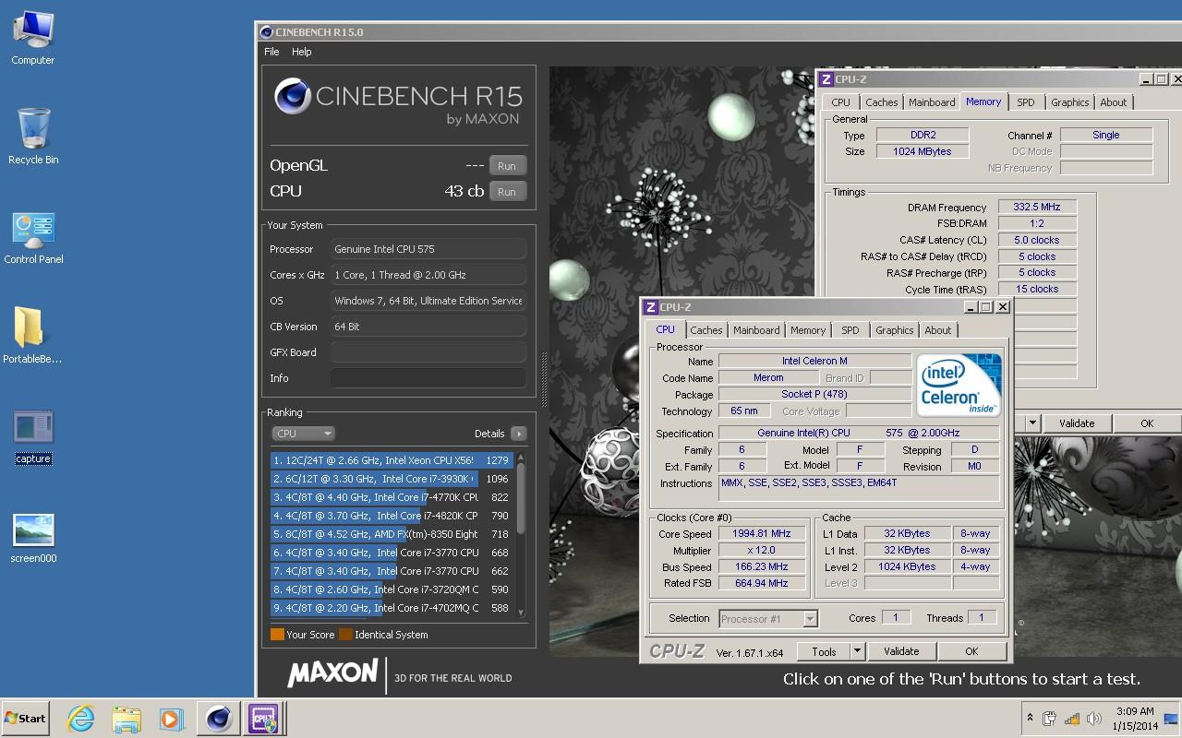Image resolution: width=1182 pixels, height=738 pixels.
Task: Switch to CPU-Z taskbar button
Action: 262,718
